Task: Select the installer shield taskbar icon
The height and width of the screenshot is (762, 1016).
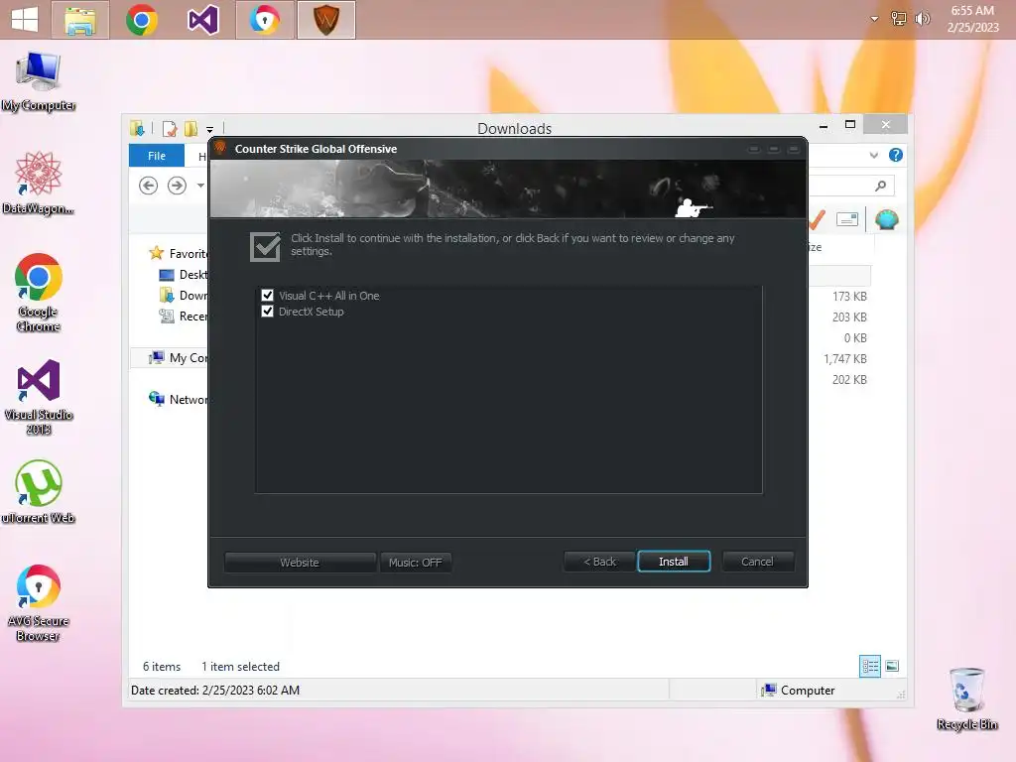Action: pyautogui.click(x=325, y=20)
